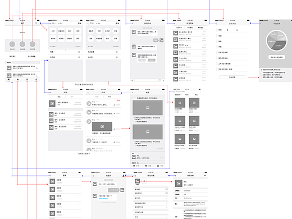The height and width of the screenshot is (219, 292).
Task: Open third chevron row below switches in chat settings
Action: [x=151, y=207]
